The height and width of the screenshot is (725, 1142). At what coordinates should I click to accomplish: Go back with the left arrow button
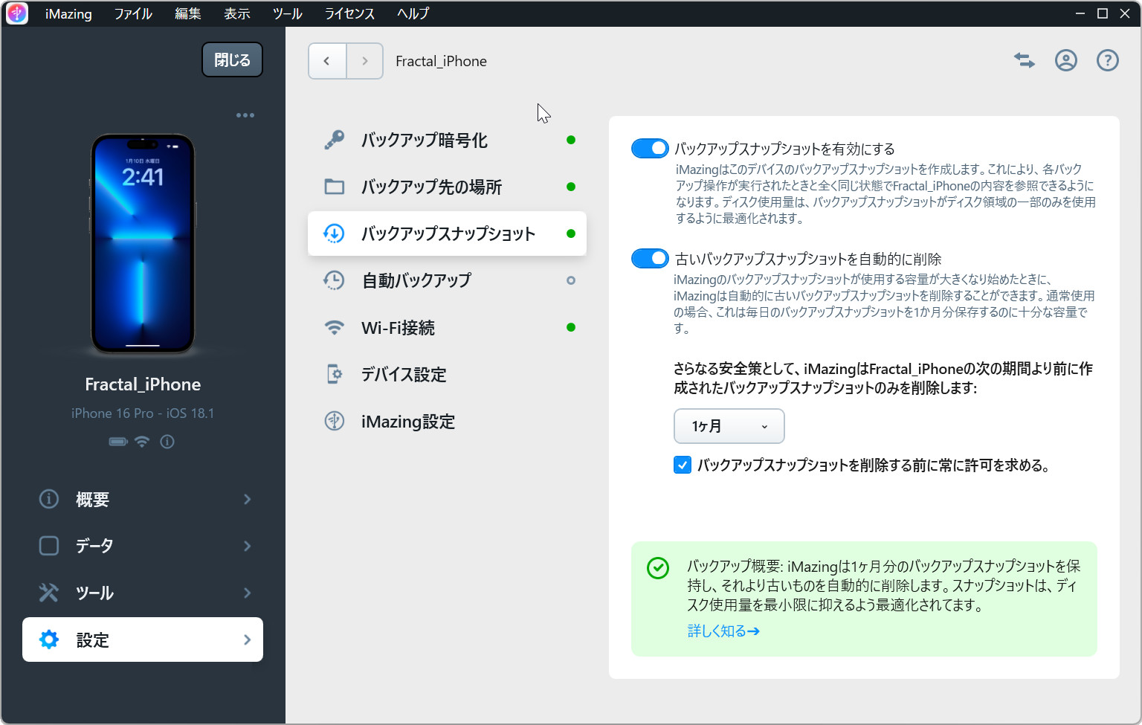click(327, 61)
